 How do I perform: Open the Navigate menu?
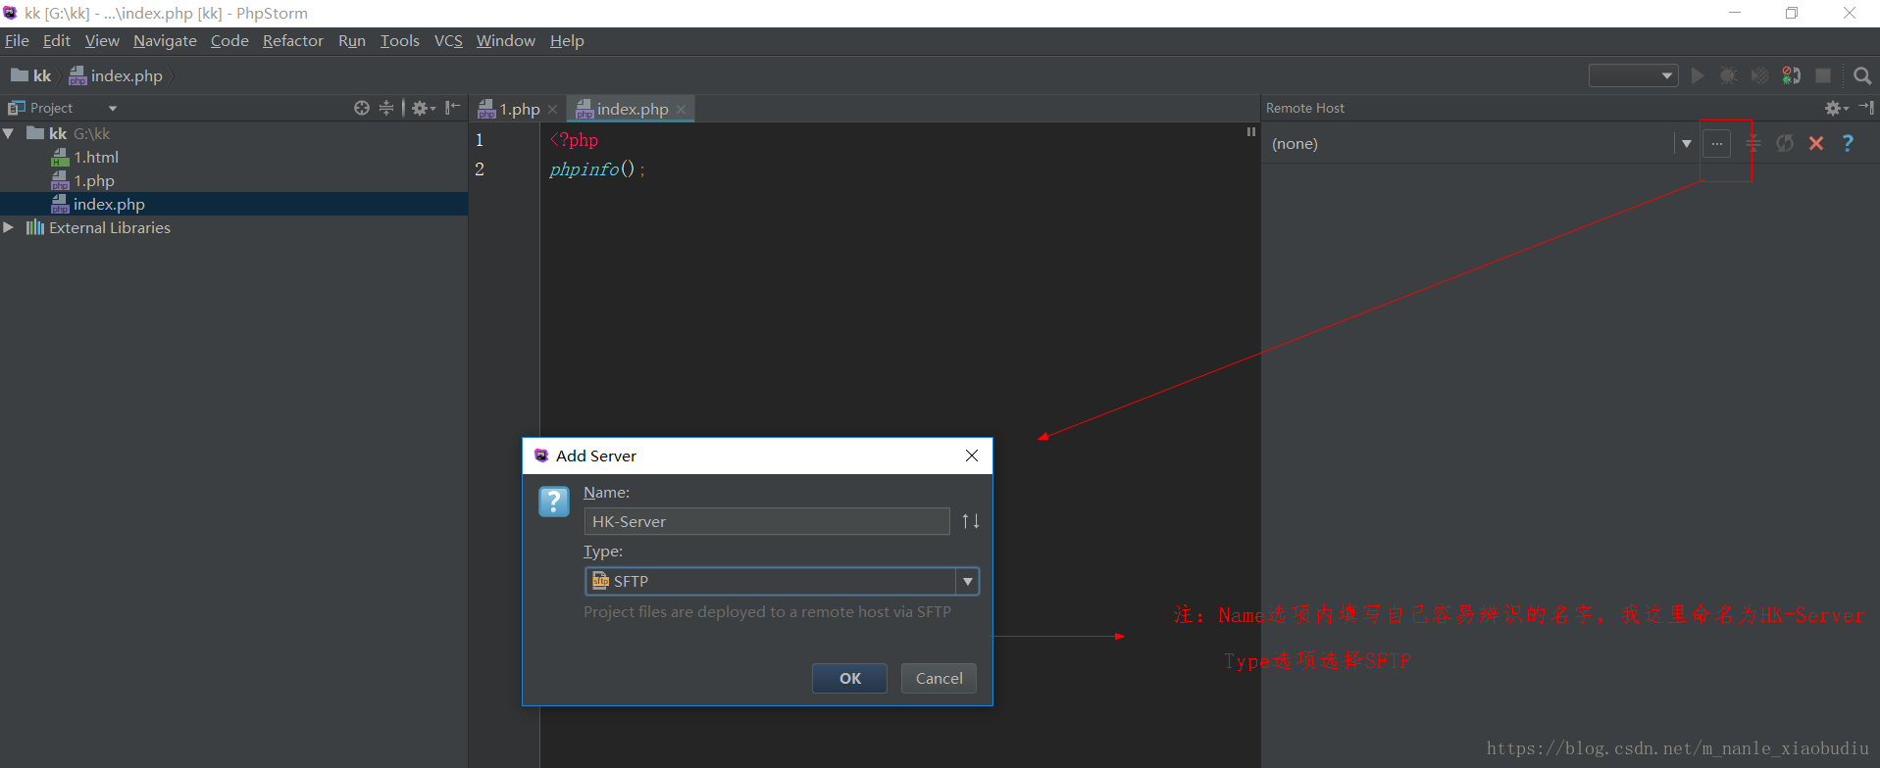coord(165,40)
